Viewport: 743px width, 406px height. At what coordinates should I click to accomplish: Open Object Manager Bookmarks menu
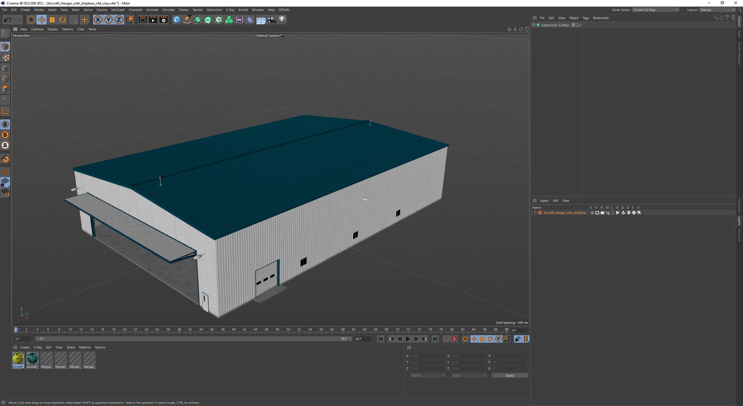coord(601,18)
